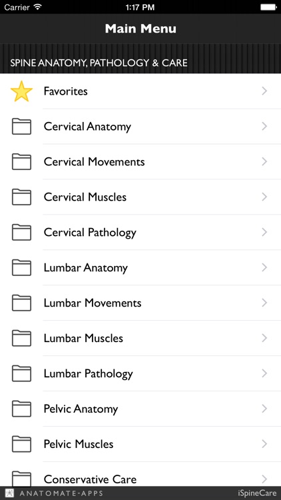Open the Pelvic Muscles category
Image resolution: width=281 pixels, height=500 pixels.
140,444
